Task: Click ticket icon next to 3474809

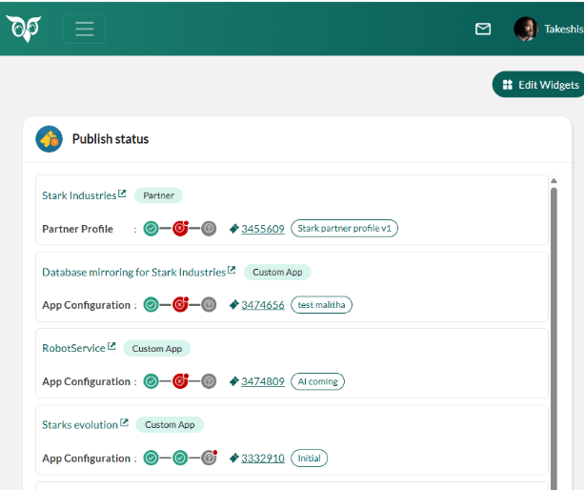Action: click(x=234, y=381)
